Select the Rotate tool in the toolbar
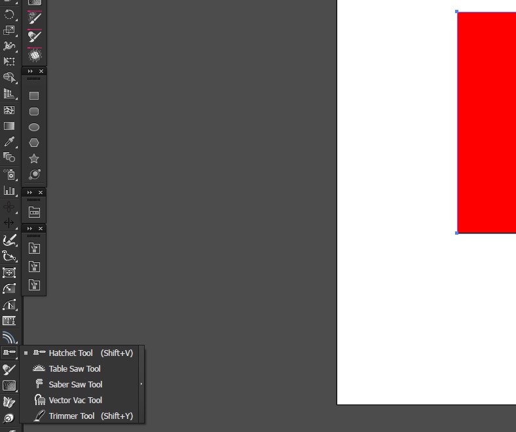Image resolution: width=516 pixels, height=432 pixels. tap(9, 14)
